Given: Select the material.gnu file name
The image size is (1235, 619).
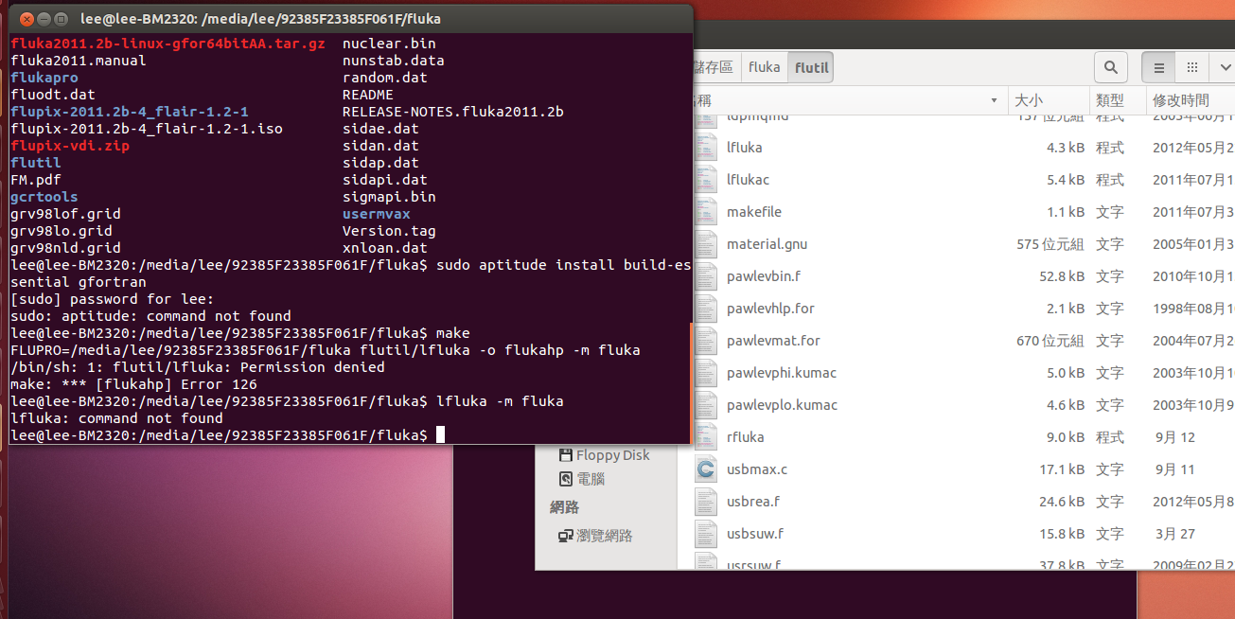Looking at the screenshot, I should click(x=767, y=244).
